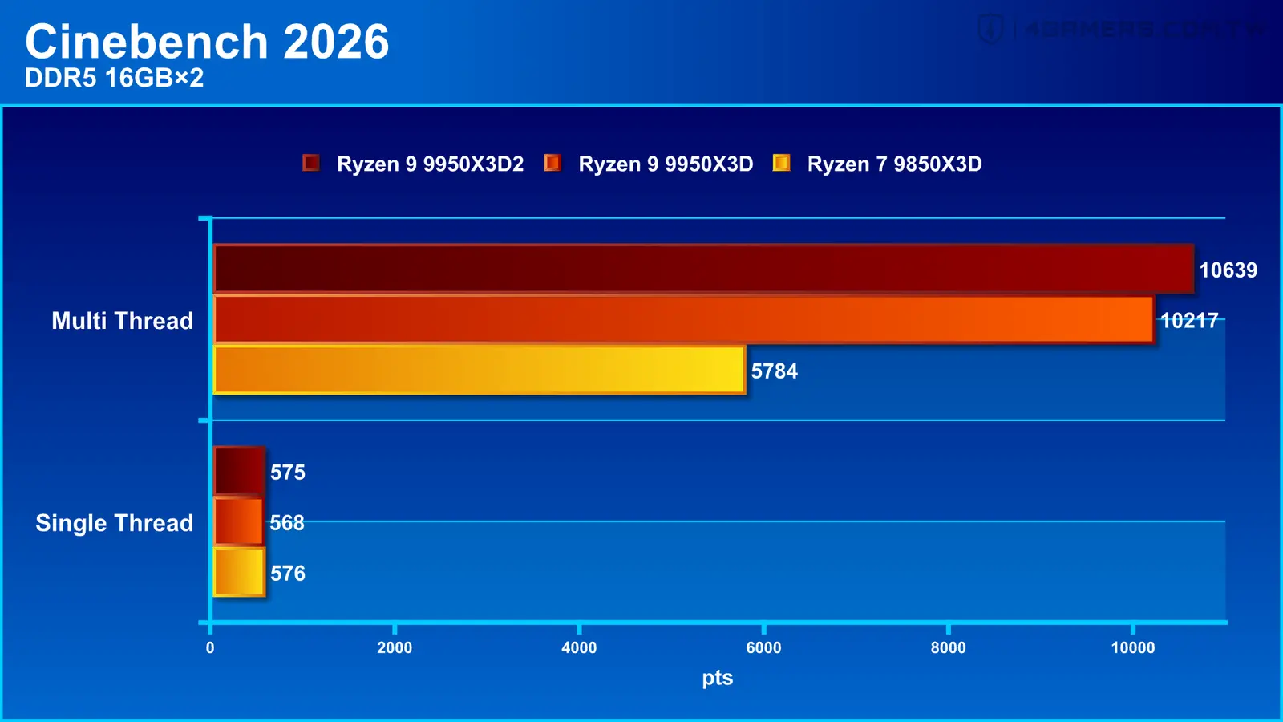The height and width of the screenshot is (722, 1283).
Task: Click the "6000" x-axis tick label
Action: pyautogui.click(x=763, y=647)
